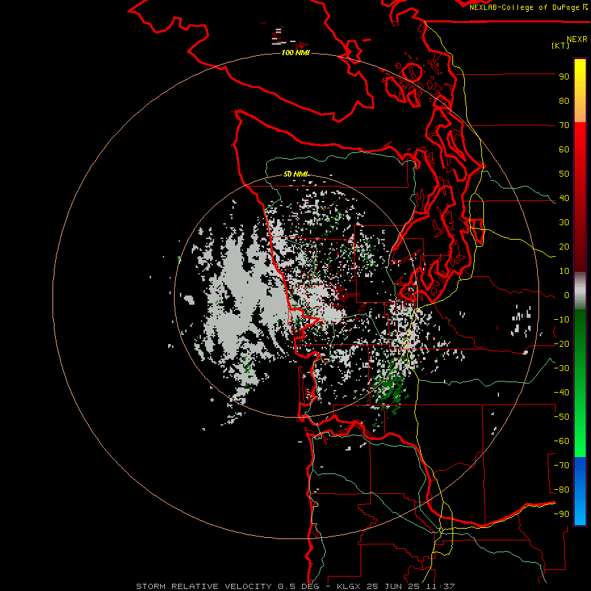The width and height of the screenshot is (591, 591).
Task: Select the -90 value on the velocity scale
Action: (561, 514)
